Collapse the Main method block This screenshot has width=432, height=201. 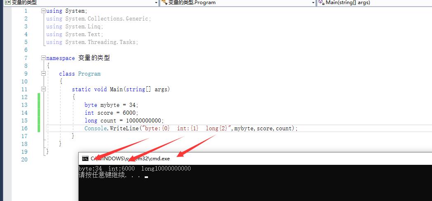click(x=44, y=90)
